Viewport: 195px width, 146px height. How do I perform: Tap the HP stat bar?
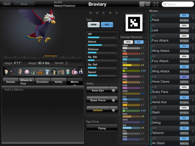(102, 37)
